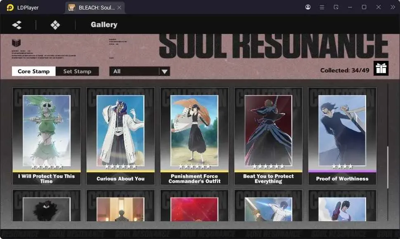
Task: Close the BLEACH: Soul tab
Action: click(119, 8)
